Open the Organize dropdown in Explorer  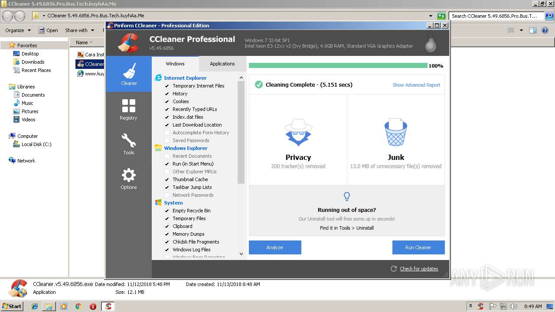point(18,30)
